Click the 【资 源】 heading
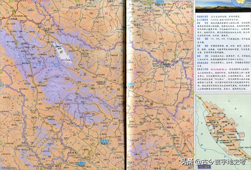 [203, 45]
